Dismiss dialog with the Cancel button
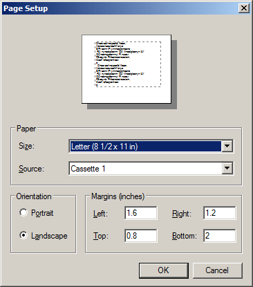 click(217, 270)
